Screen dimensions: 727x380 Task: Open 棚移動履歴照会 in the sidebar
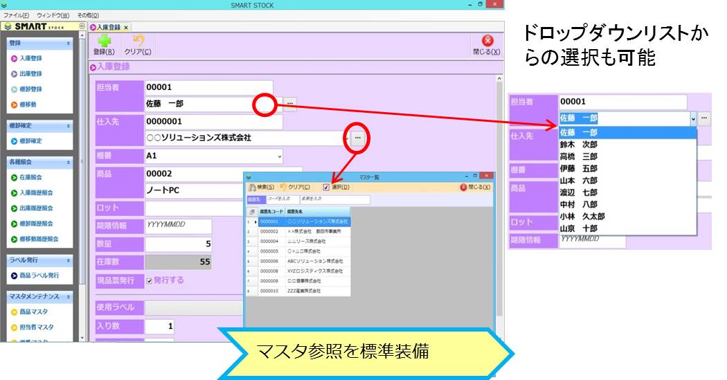35,239
